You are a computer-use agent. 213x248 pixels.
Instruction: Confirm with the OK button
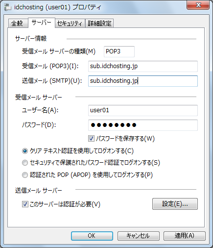click(x=92, y=236)
